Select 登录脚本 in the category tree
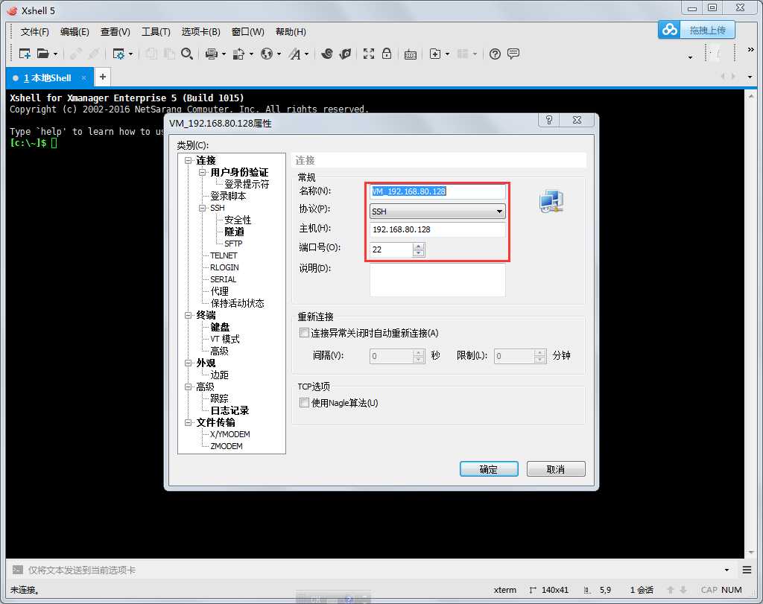The image size is (763, 604). 228,196
